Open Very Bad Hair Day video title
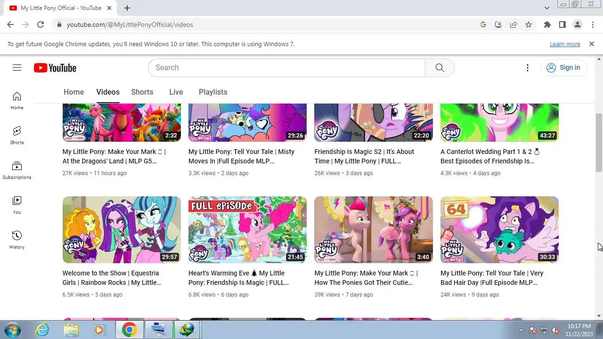Screen dimensions: 603x339 492,278
